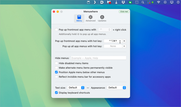
Task: Uncheck Position Apple menu below other menus
Action: click(x=56, y=72)
